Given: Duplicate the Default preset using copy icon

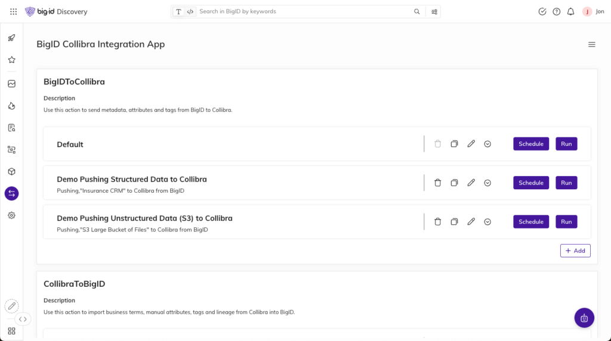Looking at the screenshot, I should (x=454, y=144).
